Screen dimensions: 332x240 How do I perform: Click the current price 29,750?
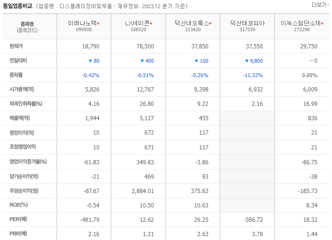pyautogui.click(x=308, y=46)
